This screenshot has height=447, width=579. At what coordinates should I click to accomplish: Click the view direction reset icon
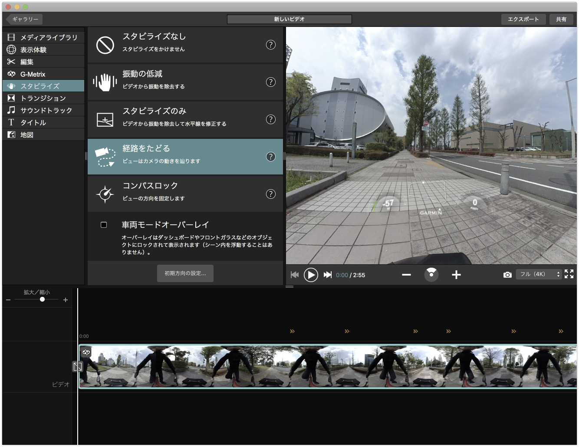pyautogui.click(x=431, y=274)
